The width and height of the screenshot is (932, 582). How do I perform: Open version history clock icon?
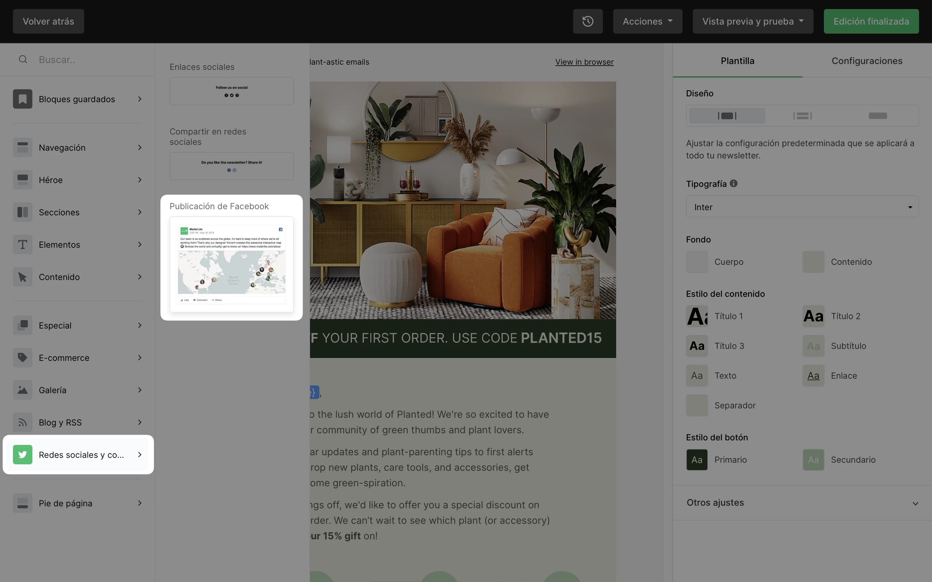tap(587, 22)
